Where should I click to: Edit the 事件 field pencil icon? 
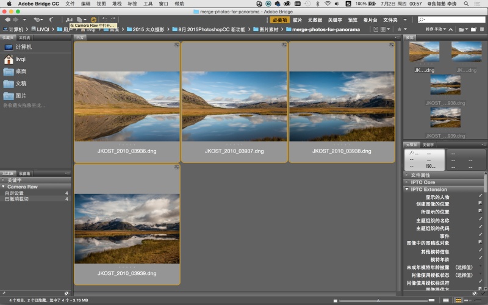(480, 235)
